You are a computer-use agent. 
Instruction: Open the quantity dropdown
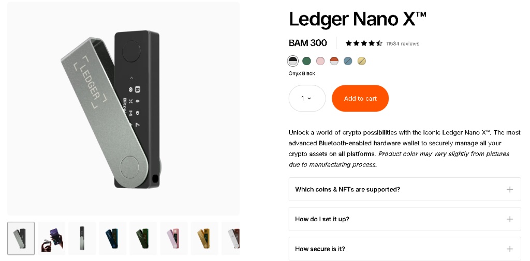point(306,98)
